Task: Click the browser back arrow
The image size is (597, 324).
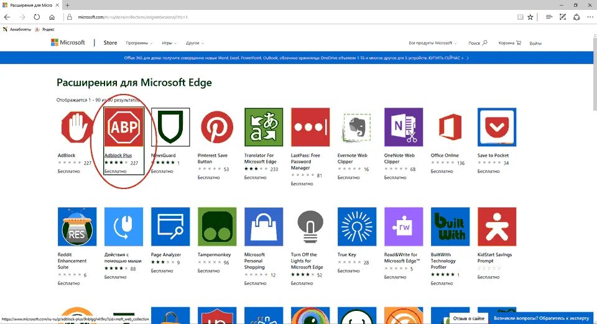Action: pos(7,17)
